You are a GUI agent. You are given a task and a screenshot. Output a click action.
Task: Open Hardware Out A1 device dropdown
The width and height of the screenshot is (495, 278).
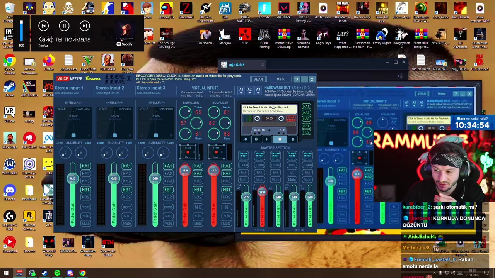click(241, 90)
